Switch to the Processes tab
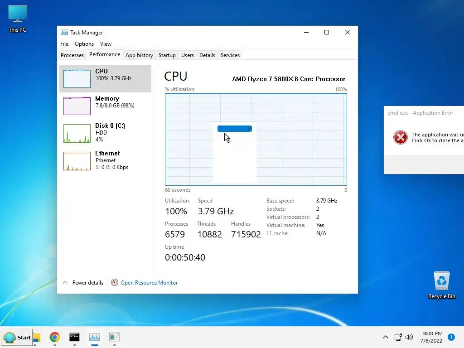 click(72, 55)
